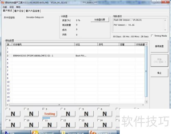Click the 容量 column header
171x134 pixels.
tap(127, 45)
